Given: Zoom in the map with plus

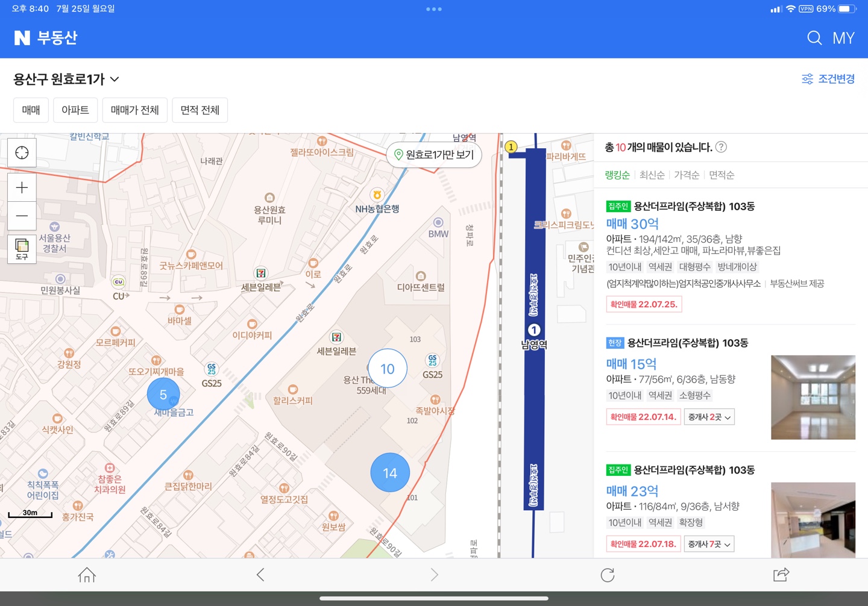Looking at the screenshot, I should (x=22, y=187).
